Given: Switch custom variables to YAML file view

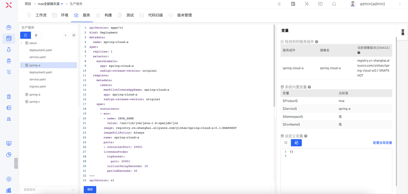Looking at the screenshot, I should 296,143.
